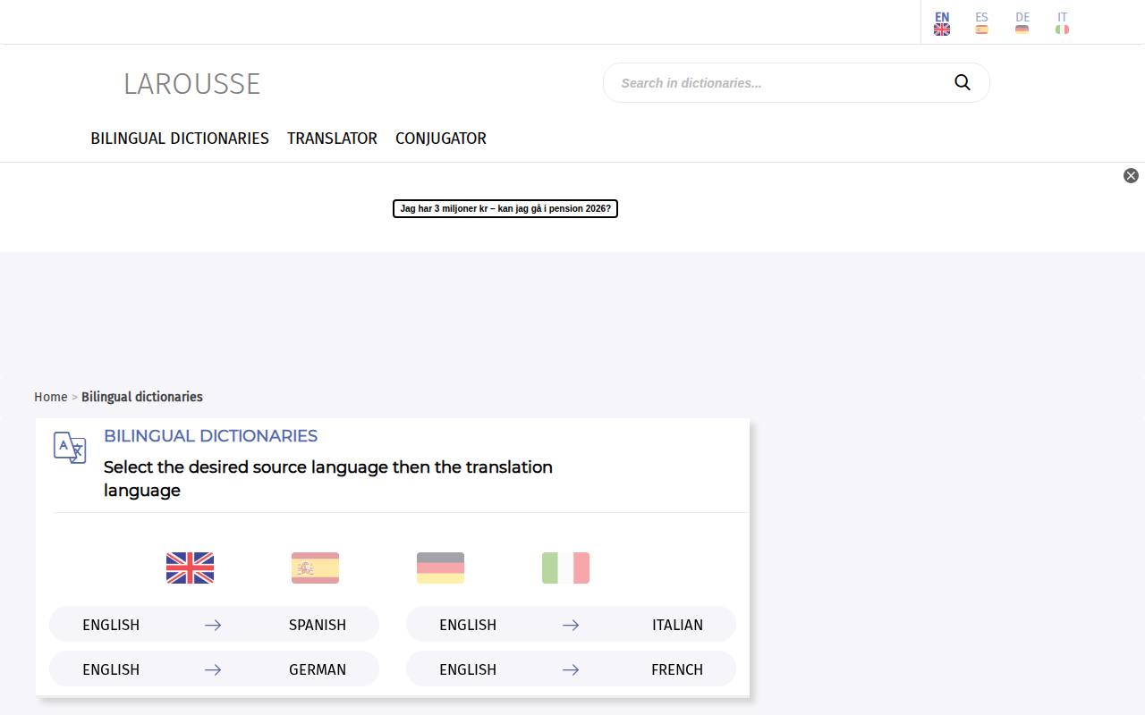Switch site language to German (DE)
This screenshot has width=1145, height=715.
[x=1022, y=23]
